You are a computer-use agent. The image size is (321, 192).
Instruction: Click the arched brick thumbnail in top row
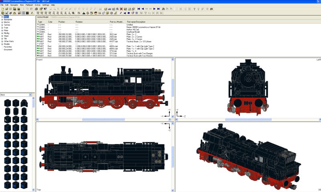24,103
